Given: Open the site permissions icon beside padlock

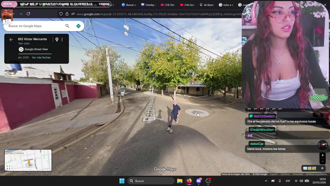Looking at the screenshot, I should (73, 14).
